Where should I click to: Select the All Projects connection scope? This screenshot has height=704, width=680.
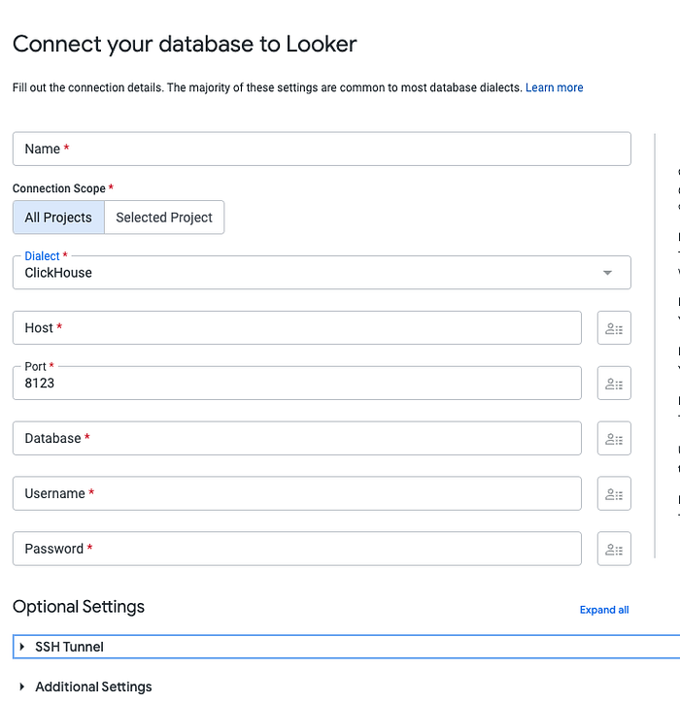point(58,218)
